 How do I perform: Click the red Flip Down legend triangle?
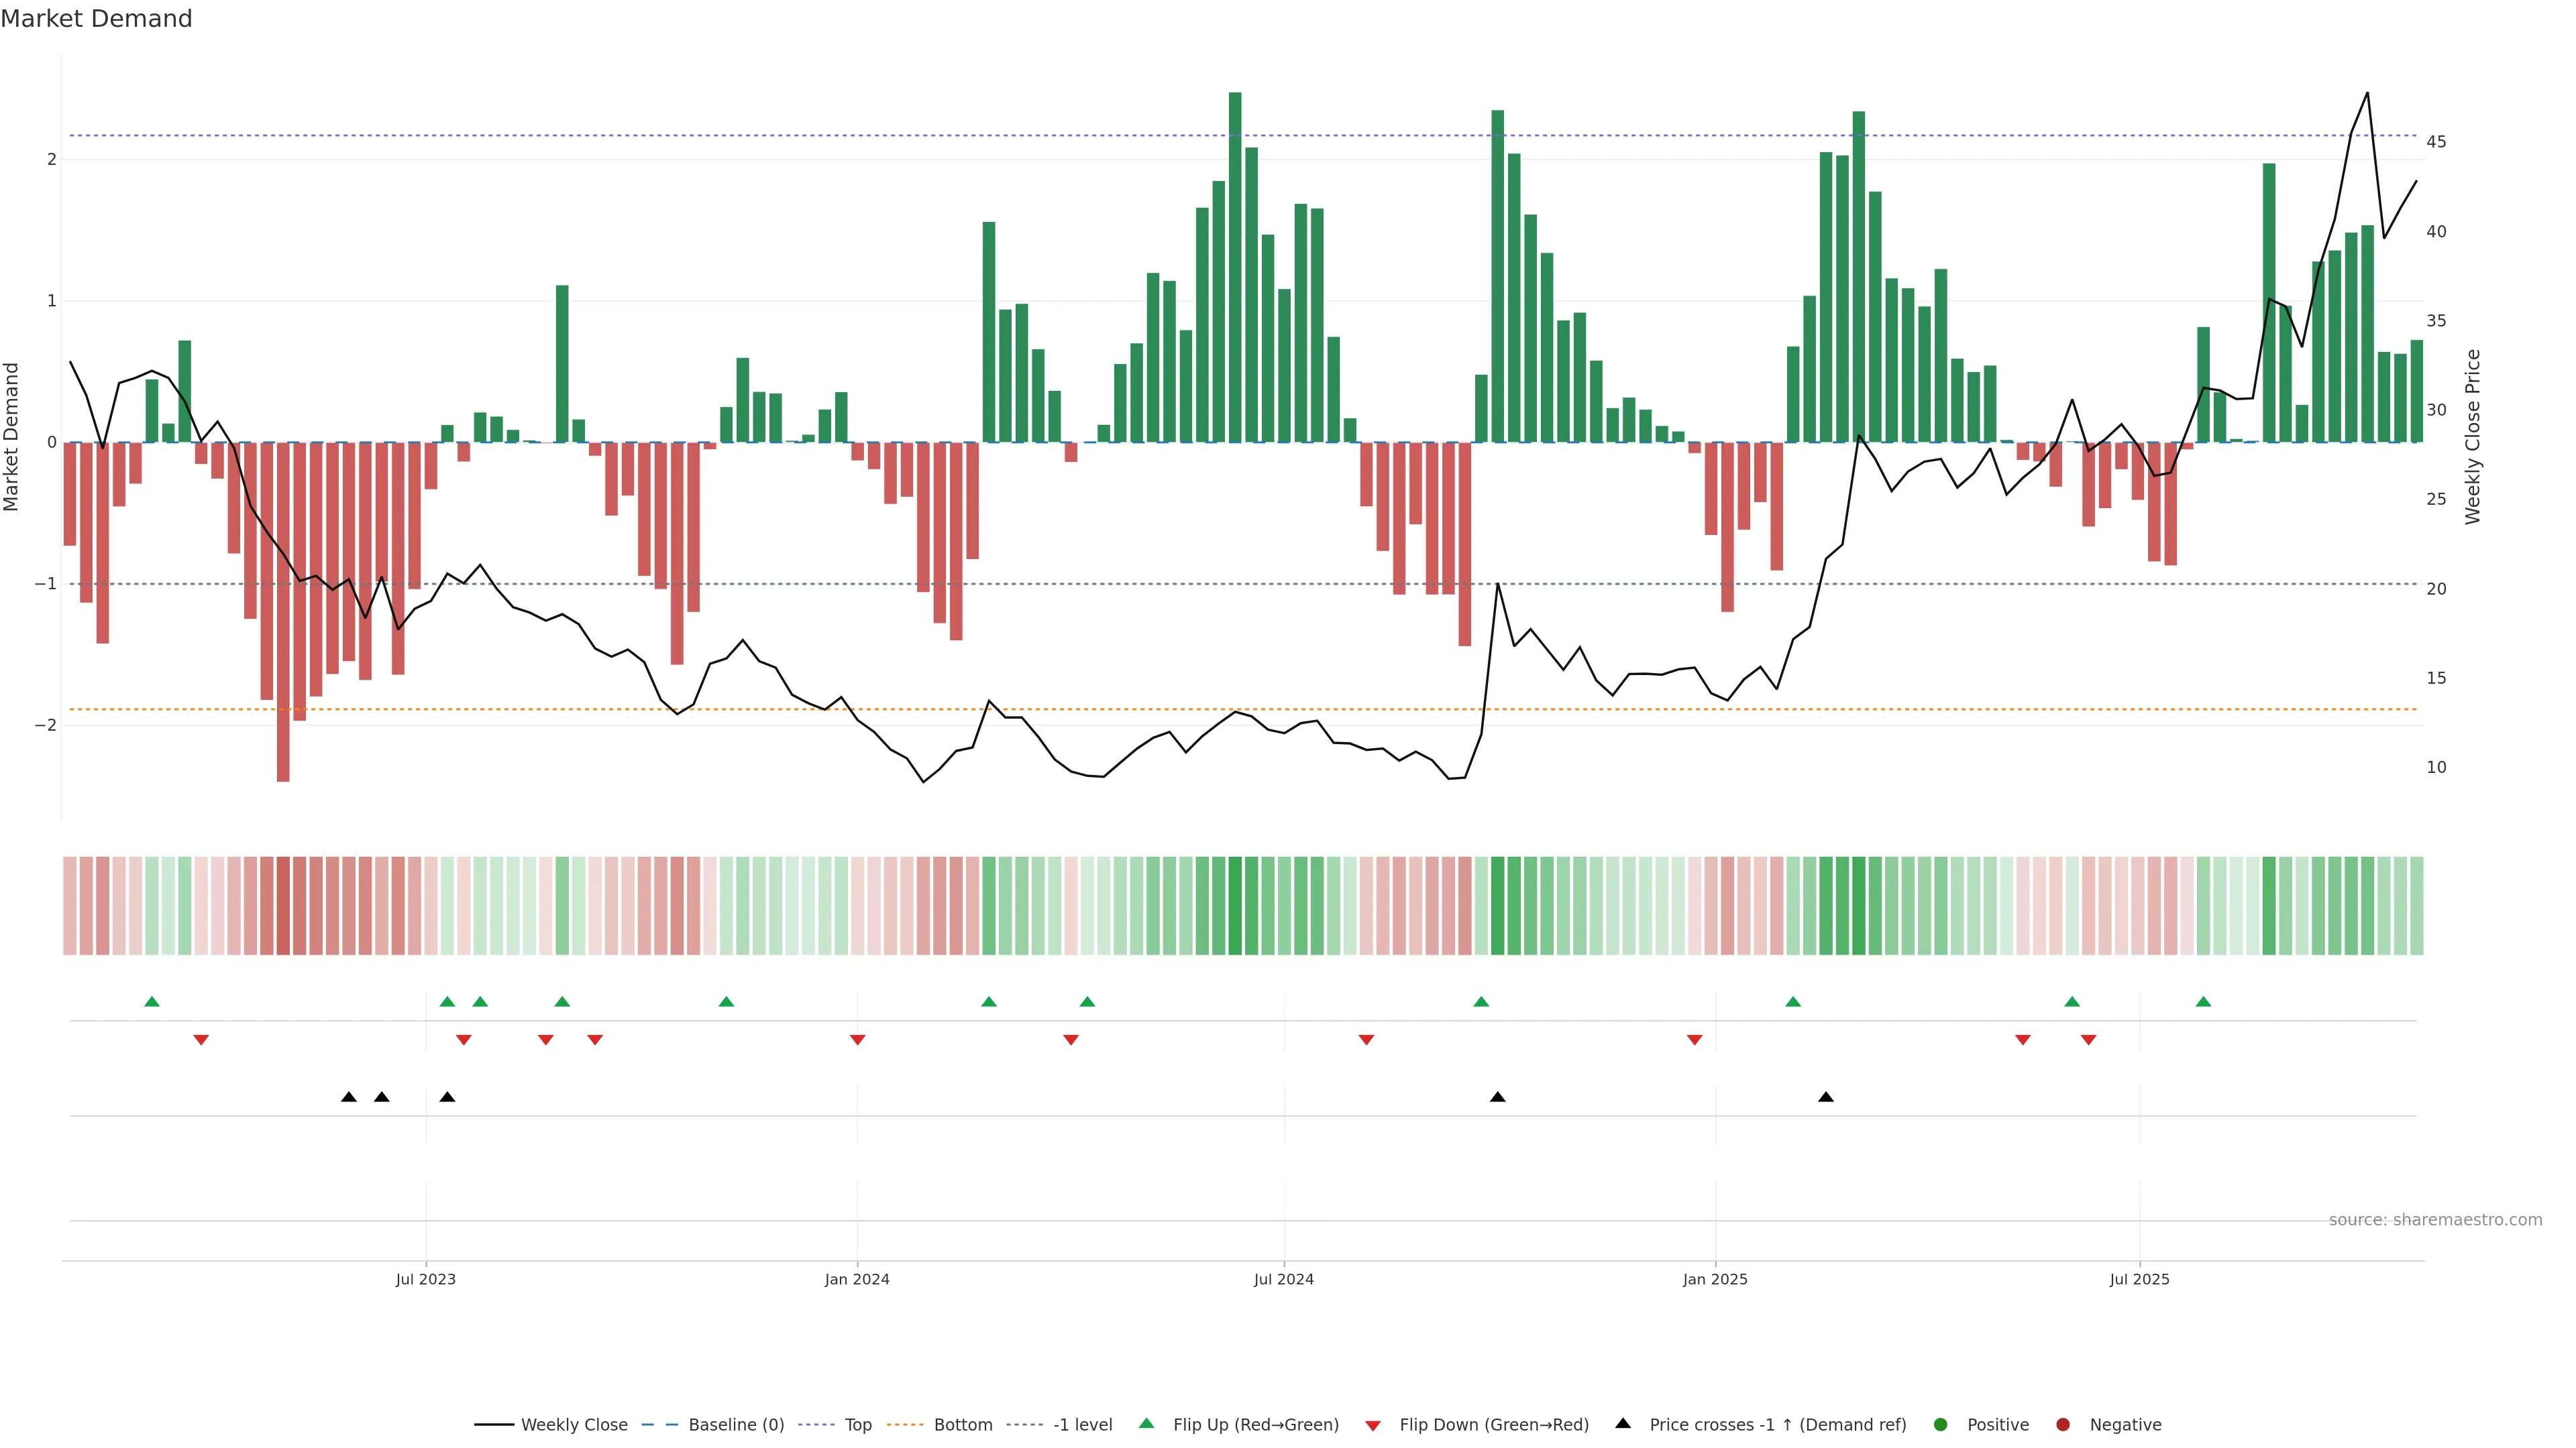(1372, 1425)
